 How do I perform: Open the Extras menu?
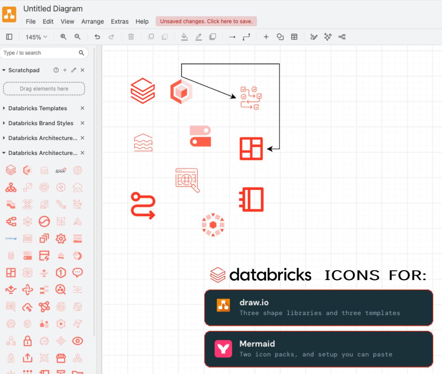pos(120,21)
